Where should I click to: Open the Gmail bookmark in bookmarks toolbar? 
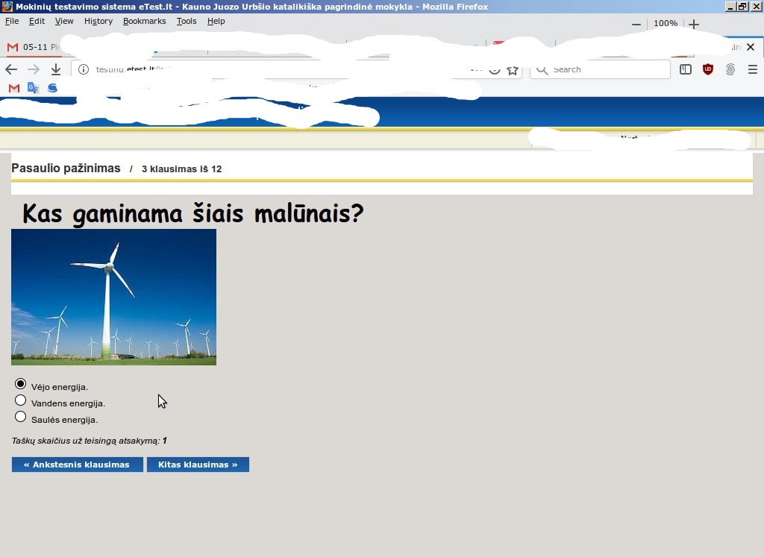(x=13, y=88)
